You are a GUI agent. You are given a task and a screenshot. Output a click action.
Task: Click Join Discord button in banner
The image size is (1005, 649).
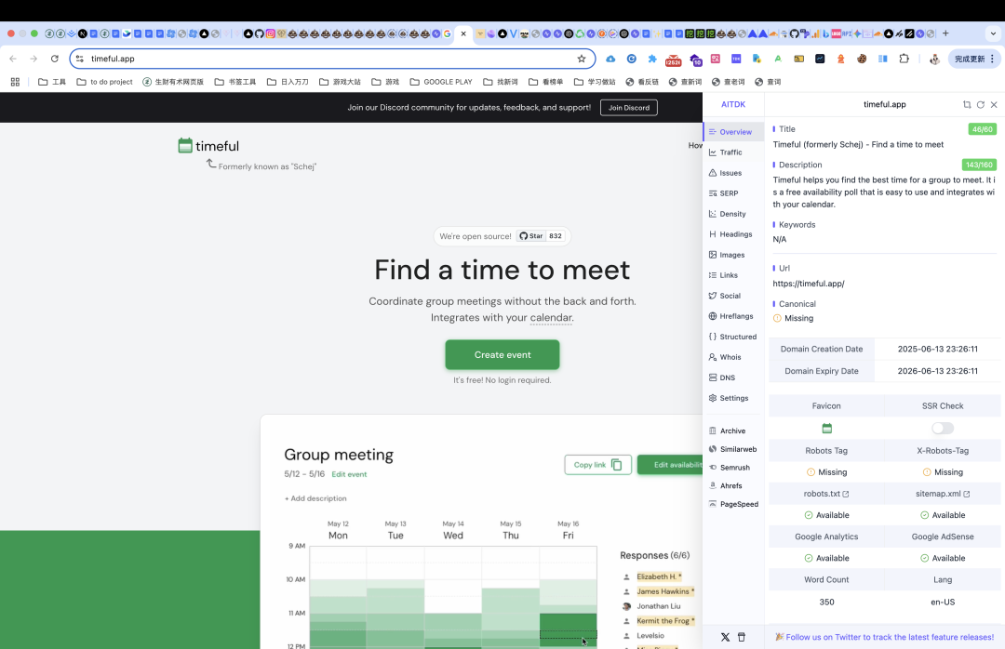[629, 108]
